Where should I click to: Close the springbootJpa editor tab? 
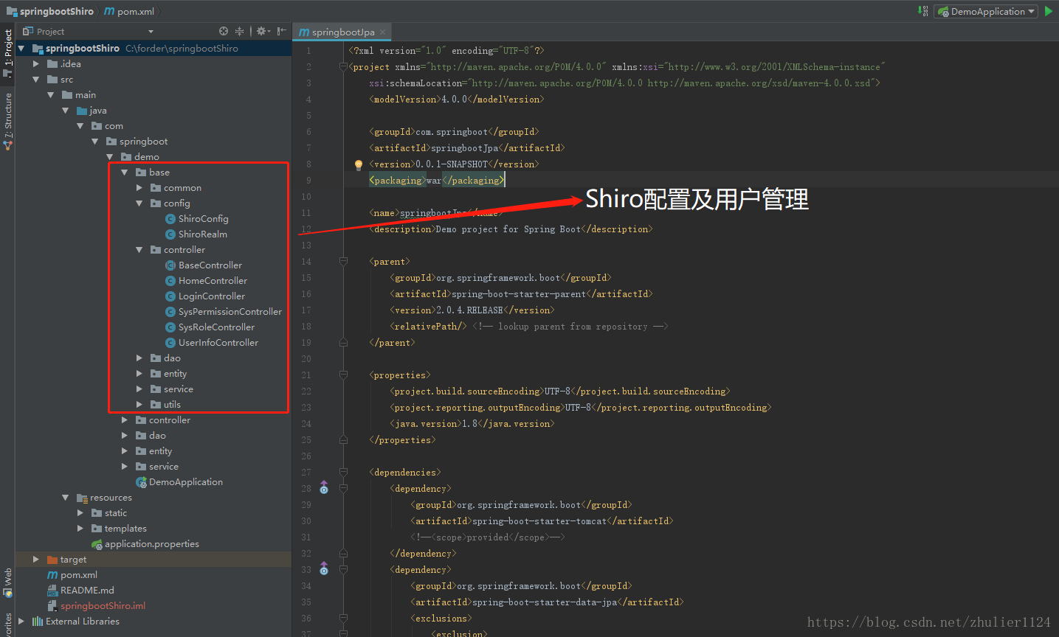pos(382,32)
